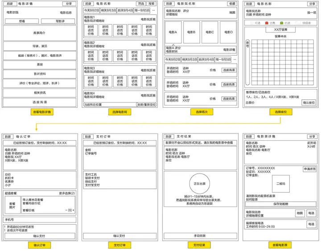Screen dimensions: 321x251
Task: Select 周一9月5日 tab in cinema selection screen
Action: coord(142,10)
